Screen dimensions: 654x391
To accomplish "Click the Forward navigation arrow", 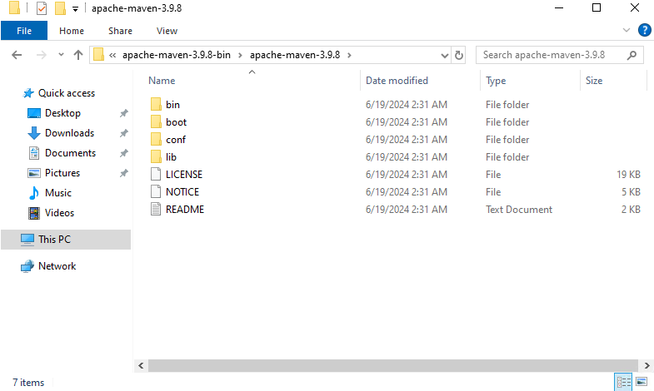I will [42, 55].
